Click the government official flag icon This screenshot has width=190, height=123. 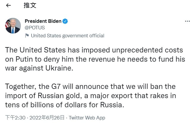pyautogui.click(x=27, y=36)
